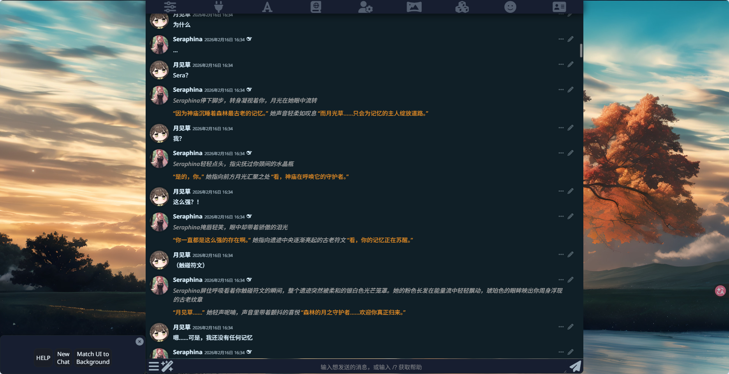Open Extensions cubes panel
The height and width of the screenshot is (374, 729).
click(x=462, y=7)
